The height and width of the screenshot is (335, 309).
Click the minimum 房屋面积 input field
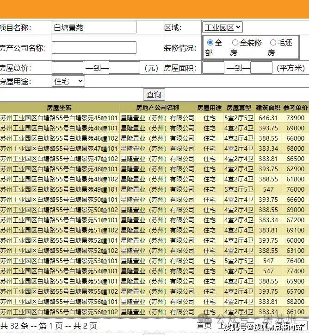pos(213,68)
